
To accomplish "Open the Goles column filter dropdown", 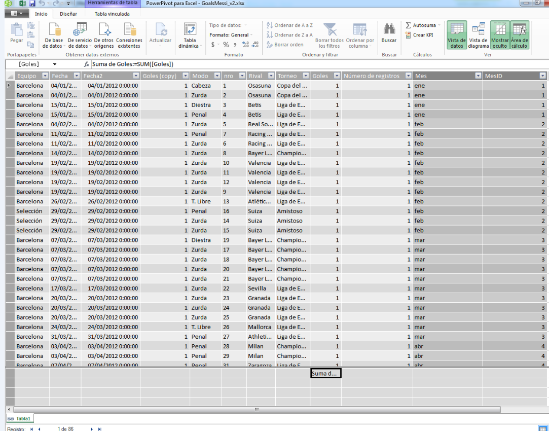I will [x=337, y=76].
